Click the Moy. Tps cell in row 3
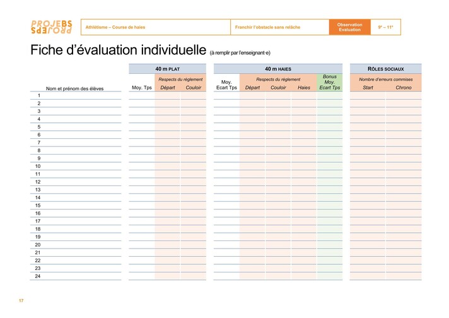 142,111
